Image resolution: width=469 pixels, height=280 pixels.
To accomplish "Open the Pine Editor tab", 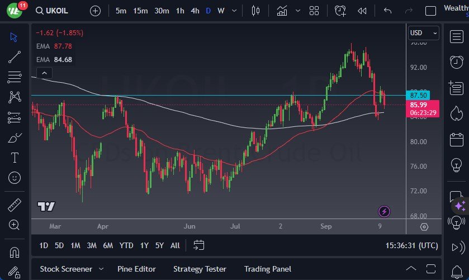I will [136, 269].
